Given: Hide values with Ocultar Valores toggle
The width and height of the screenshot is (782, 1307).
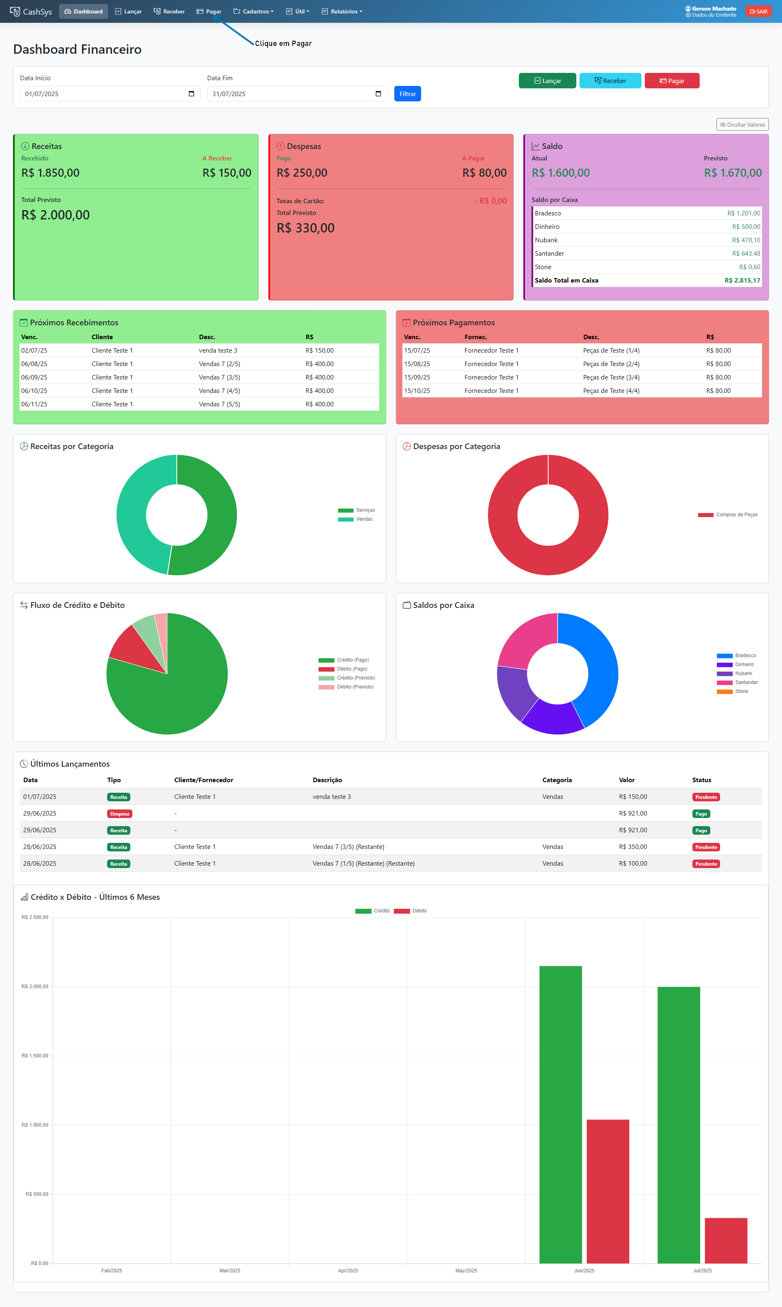Looking at the screenshot, I should pos(742,124).
